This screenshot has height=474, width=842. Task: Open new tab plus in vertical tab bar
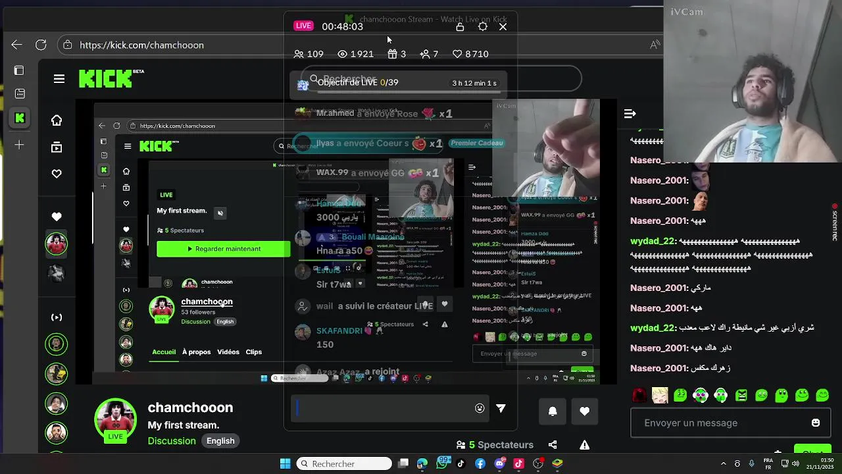[19, 145]
